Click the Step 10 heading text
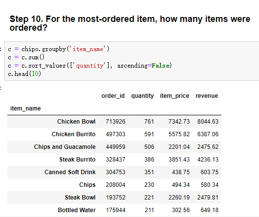Viewport: 259px width, 217px height. (x=130, y=23)
